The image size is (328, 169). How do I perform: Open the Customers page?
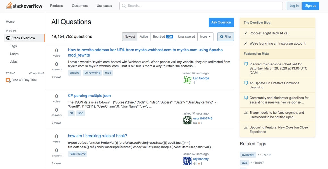coord(80,6)
